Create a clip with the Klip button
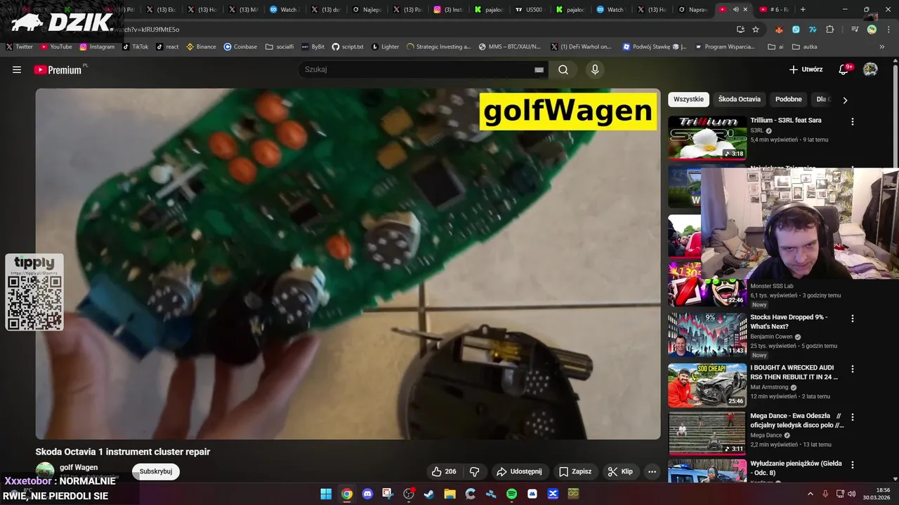The width and height of the screenshot is (899, 505). click(x=621, y=471)
